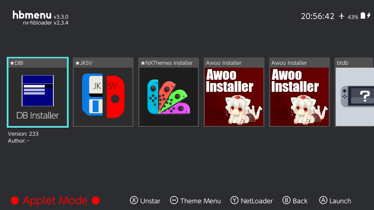
Task: Click the Theme Menu label
Action: (200, 201)
